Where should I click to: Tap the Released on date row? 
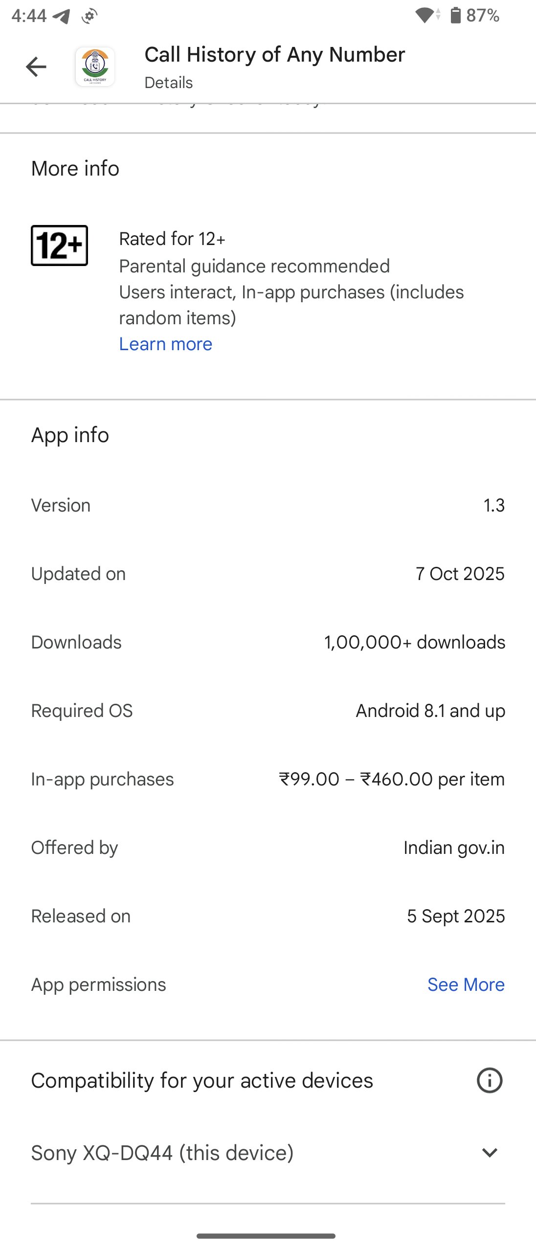tap(268, 916)
